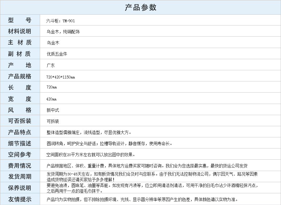Select the 友情提示 row label

coord(20,199)
